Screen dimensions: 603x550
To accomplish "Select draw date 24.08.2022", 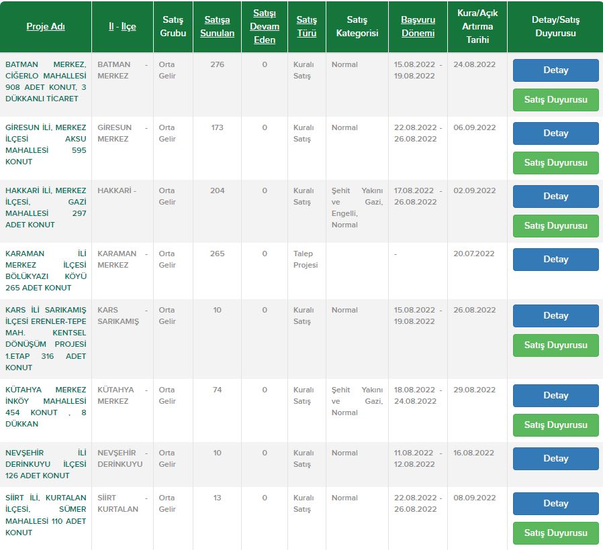I will pos(474,64).
